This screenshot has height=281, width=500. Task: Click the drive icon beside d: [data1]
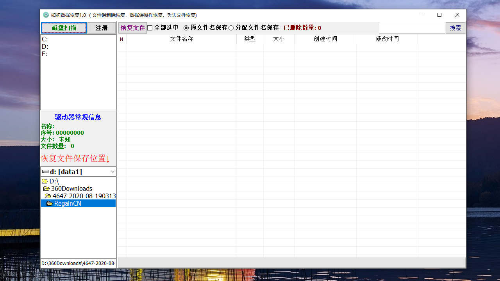[45, 171]
